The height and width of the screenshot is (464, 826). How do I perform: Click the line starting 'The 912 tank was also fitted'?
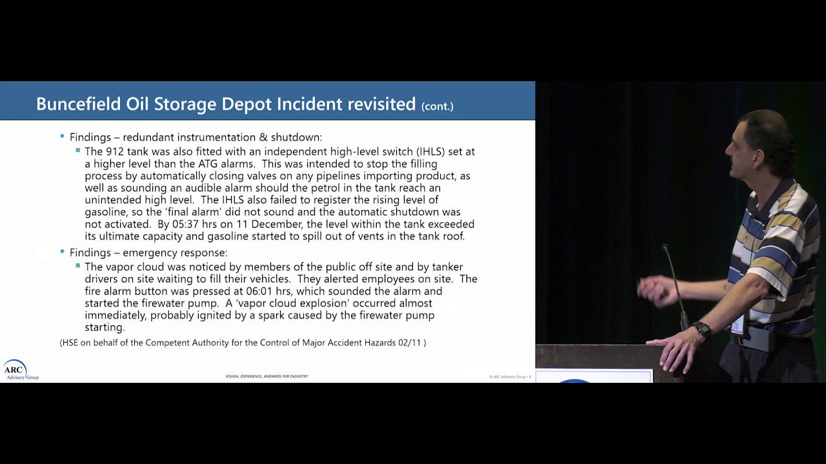point(279,151)
